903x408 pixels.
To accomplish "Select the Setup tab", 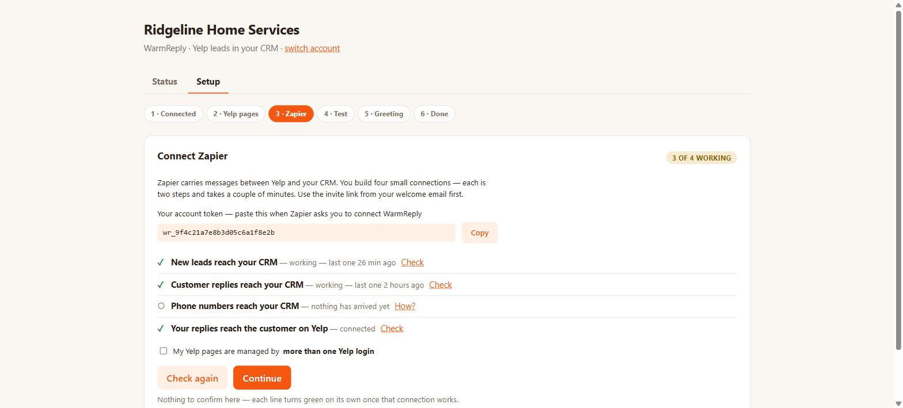I will 208,82.
